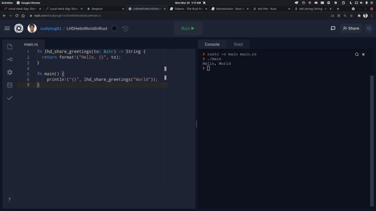This screenshot has width=376, height=211.
Task: Click 'rustc -o main main.rs' console line
Action: tap(232, 54)
